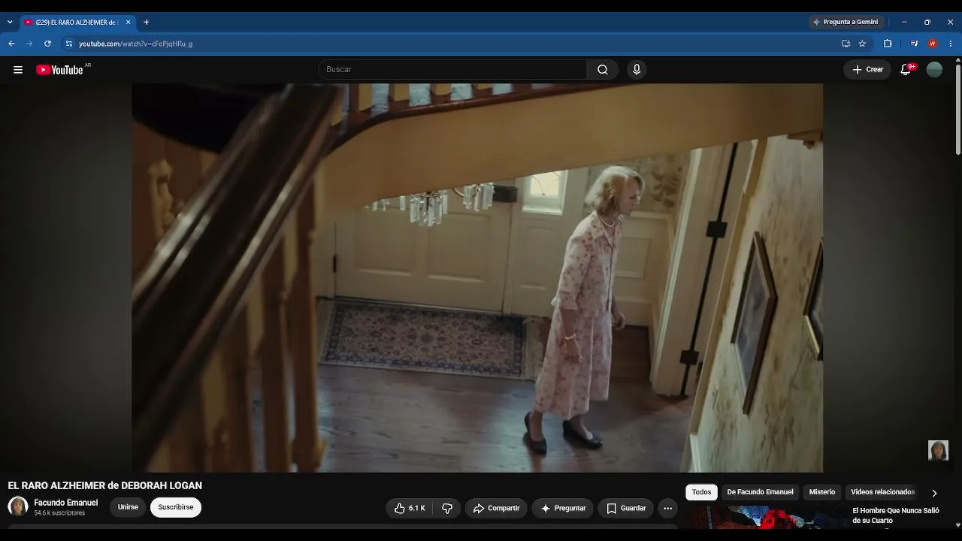Open Facundo Emanuel channel avatar

click(x=18, y=507)
